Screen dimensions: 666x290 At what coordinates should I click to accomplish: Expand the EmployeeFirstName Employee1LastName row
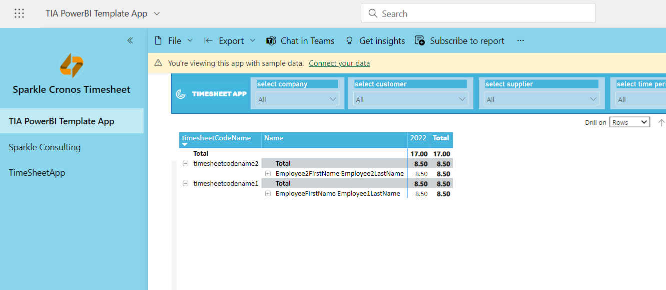(268, 193)
